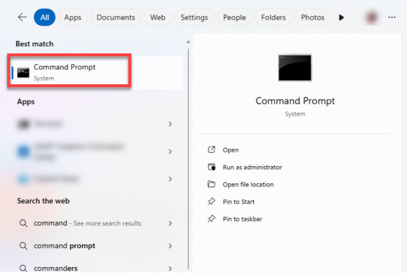Switch to the Documents filter tab
Viewport: 407px width, 273px height.
pos(116,17)
